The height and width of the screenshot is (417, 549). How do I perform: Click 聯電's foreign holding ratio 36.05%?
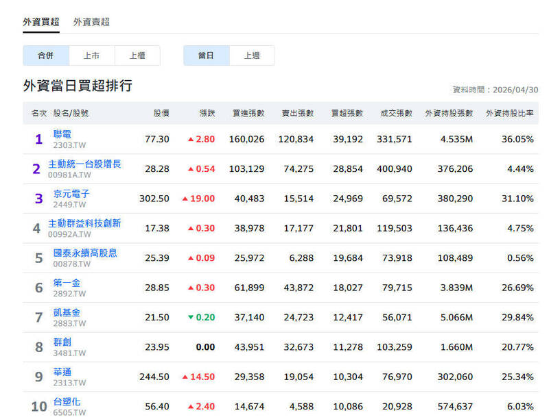coord(518,140)
